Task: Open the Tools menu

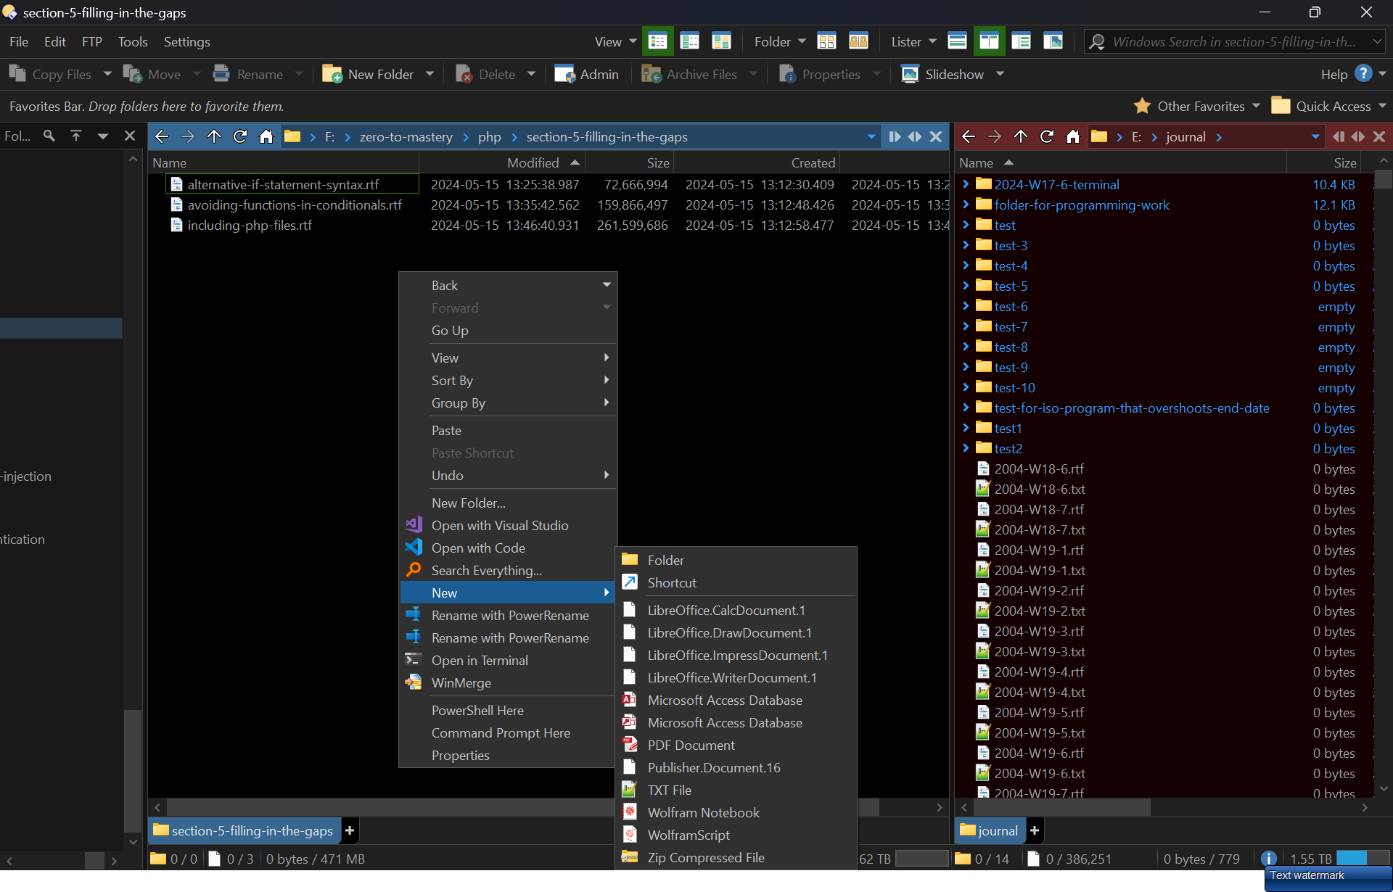Action: pyautogui.click(x=133, y=41)
